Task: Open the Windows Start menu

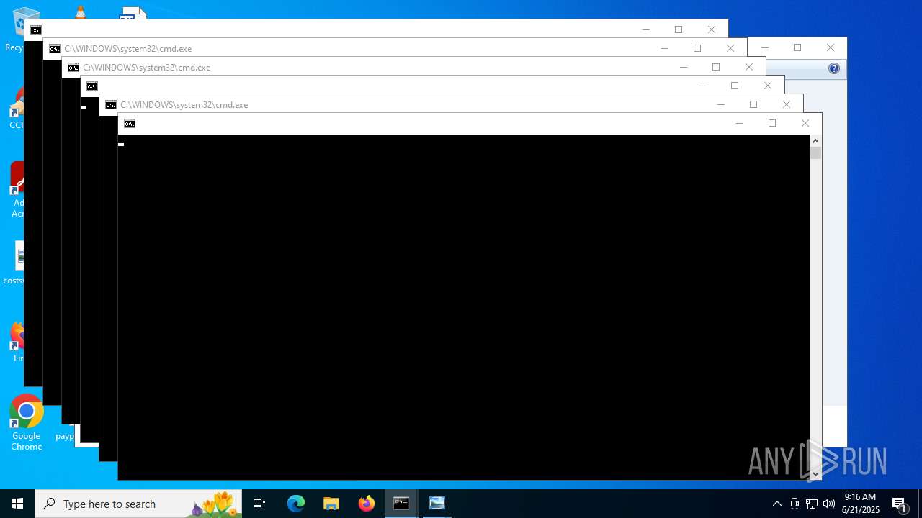Action: point(17,504)
